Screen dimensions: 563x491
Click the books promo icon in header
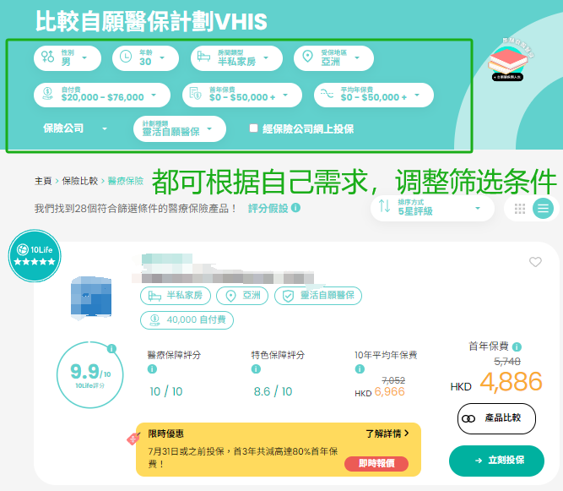512,59
